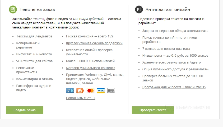The image size is (223, 127).
Task: Click the Тексты на заказ heading
Action: coord(37,10)
